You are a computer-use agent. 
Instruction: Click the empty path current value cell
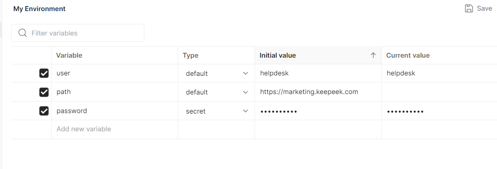pyautogui.click(x=439, y=92)
